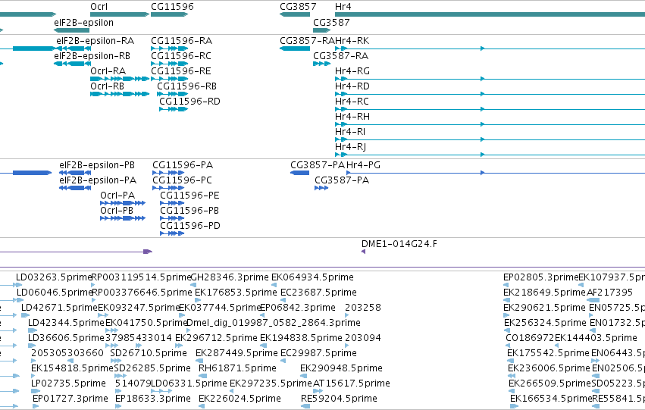Click the CG3857-RA transcript label
This screenshot has width=645, height=410.
click(x=307, y=41)
